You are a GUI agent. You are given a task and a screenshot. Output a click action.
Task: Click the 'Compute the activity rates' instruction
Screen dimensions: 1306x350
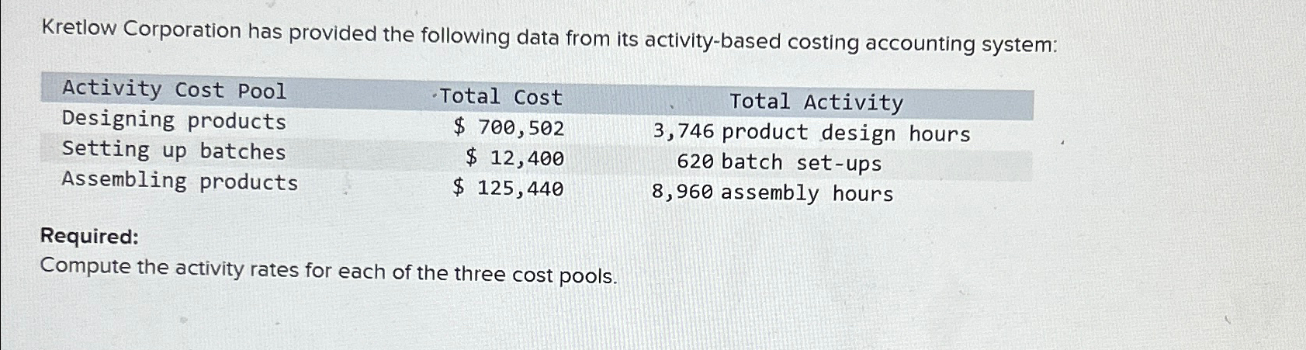pos(329,271)
